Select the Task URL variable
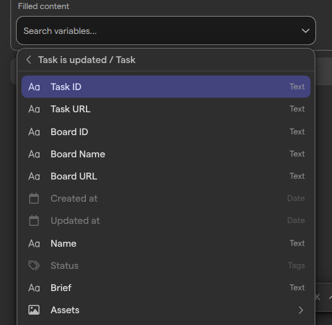This screenshot has height=325, width=332. pos(166,109)
